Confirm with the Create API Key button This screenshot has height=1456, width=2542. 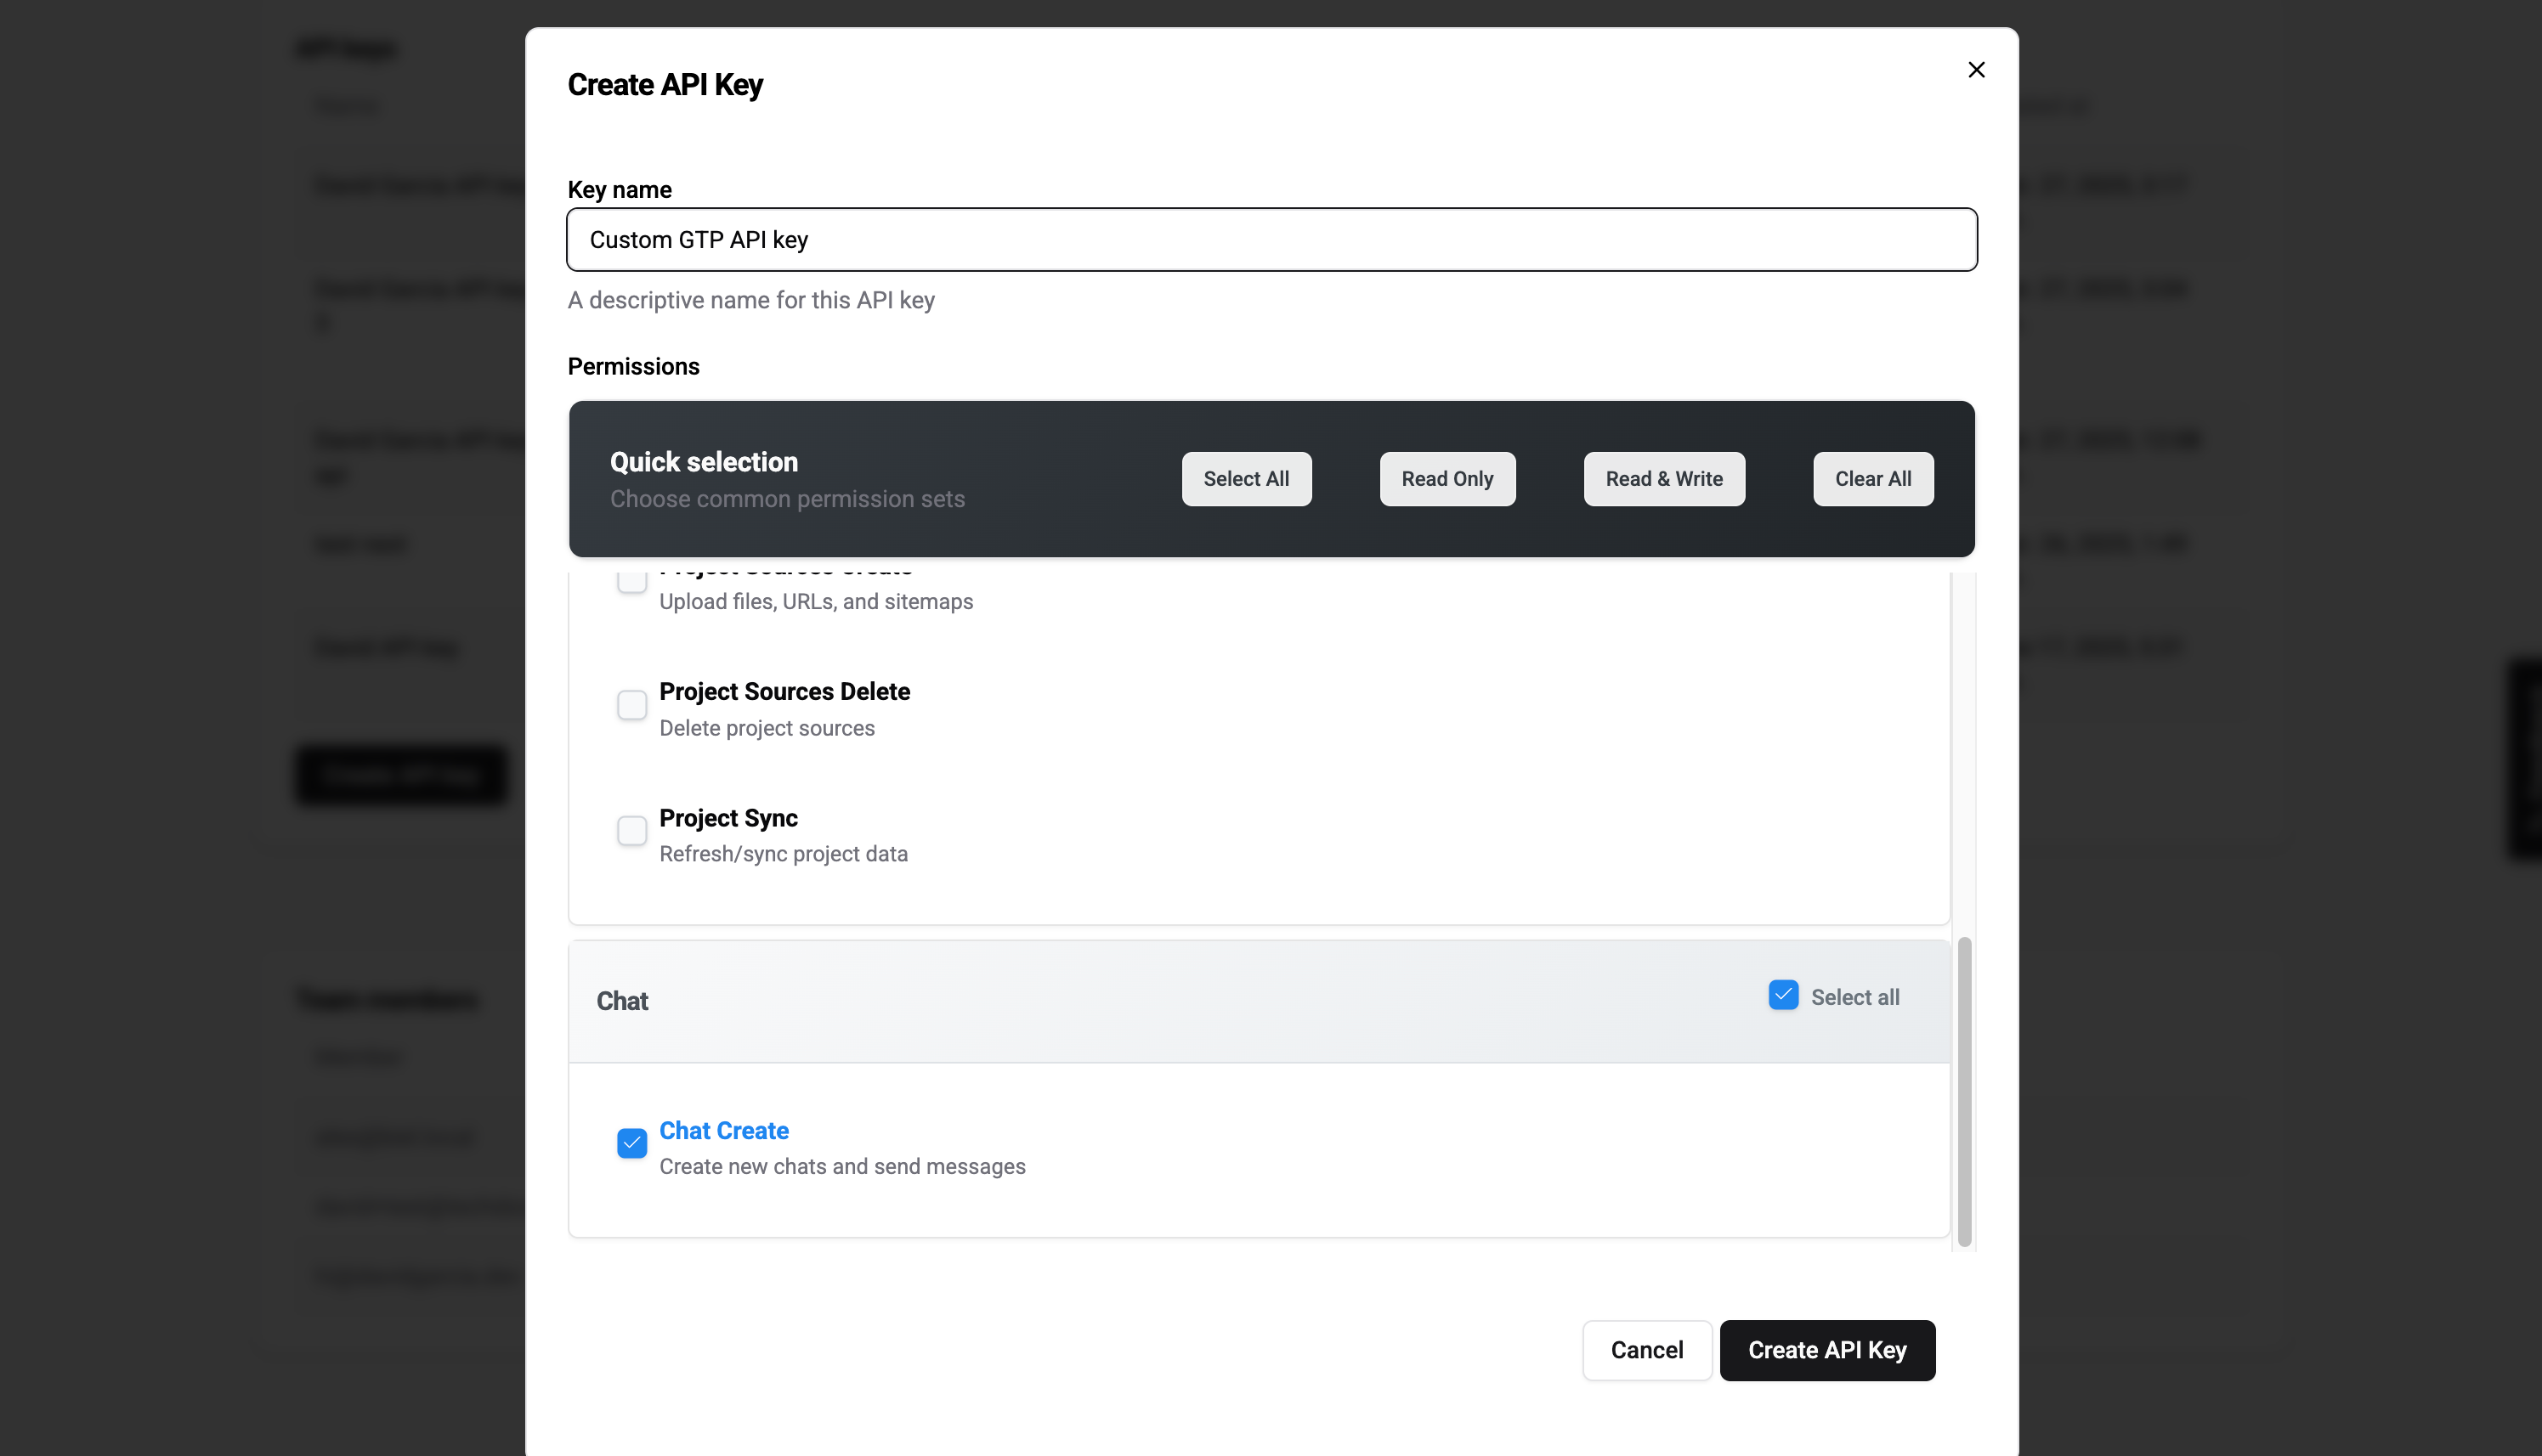(1826, 1349)
